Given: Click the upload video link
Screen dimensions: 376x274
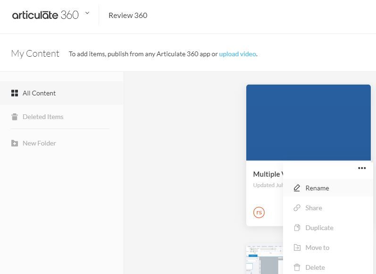Looking at the screenshot, I should pos(237,54).
